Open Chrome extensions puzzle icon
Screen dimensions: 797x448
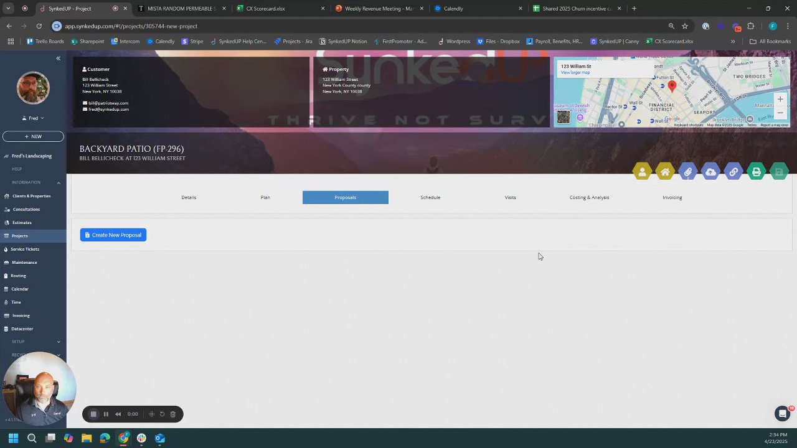[x=750, y=26]
